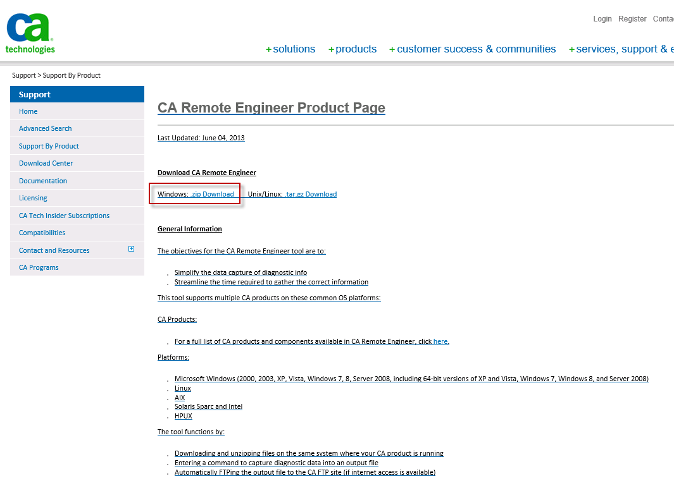This screenshot has height=481, width=674.
Task: Click 'The tool functions by:' text
Action: point(191,432)
